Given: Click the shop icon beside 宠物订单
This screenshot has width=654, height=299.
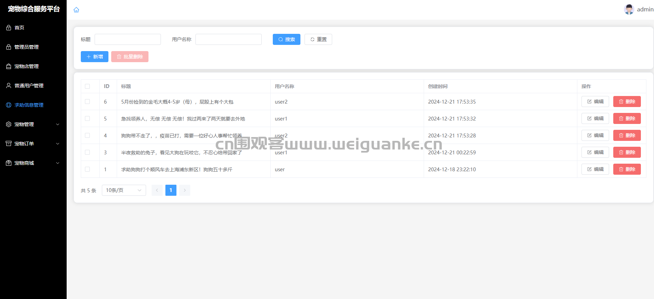Looking at the screenshot, I should click(x=9, y=144).
